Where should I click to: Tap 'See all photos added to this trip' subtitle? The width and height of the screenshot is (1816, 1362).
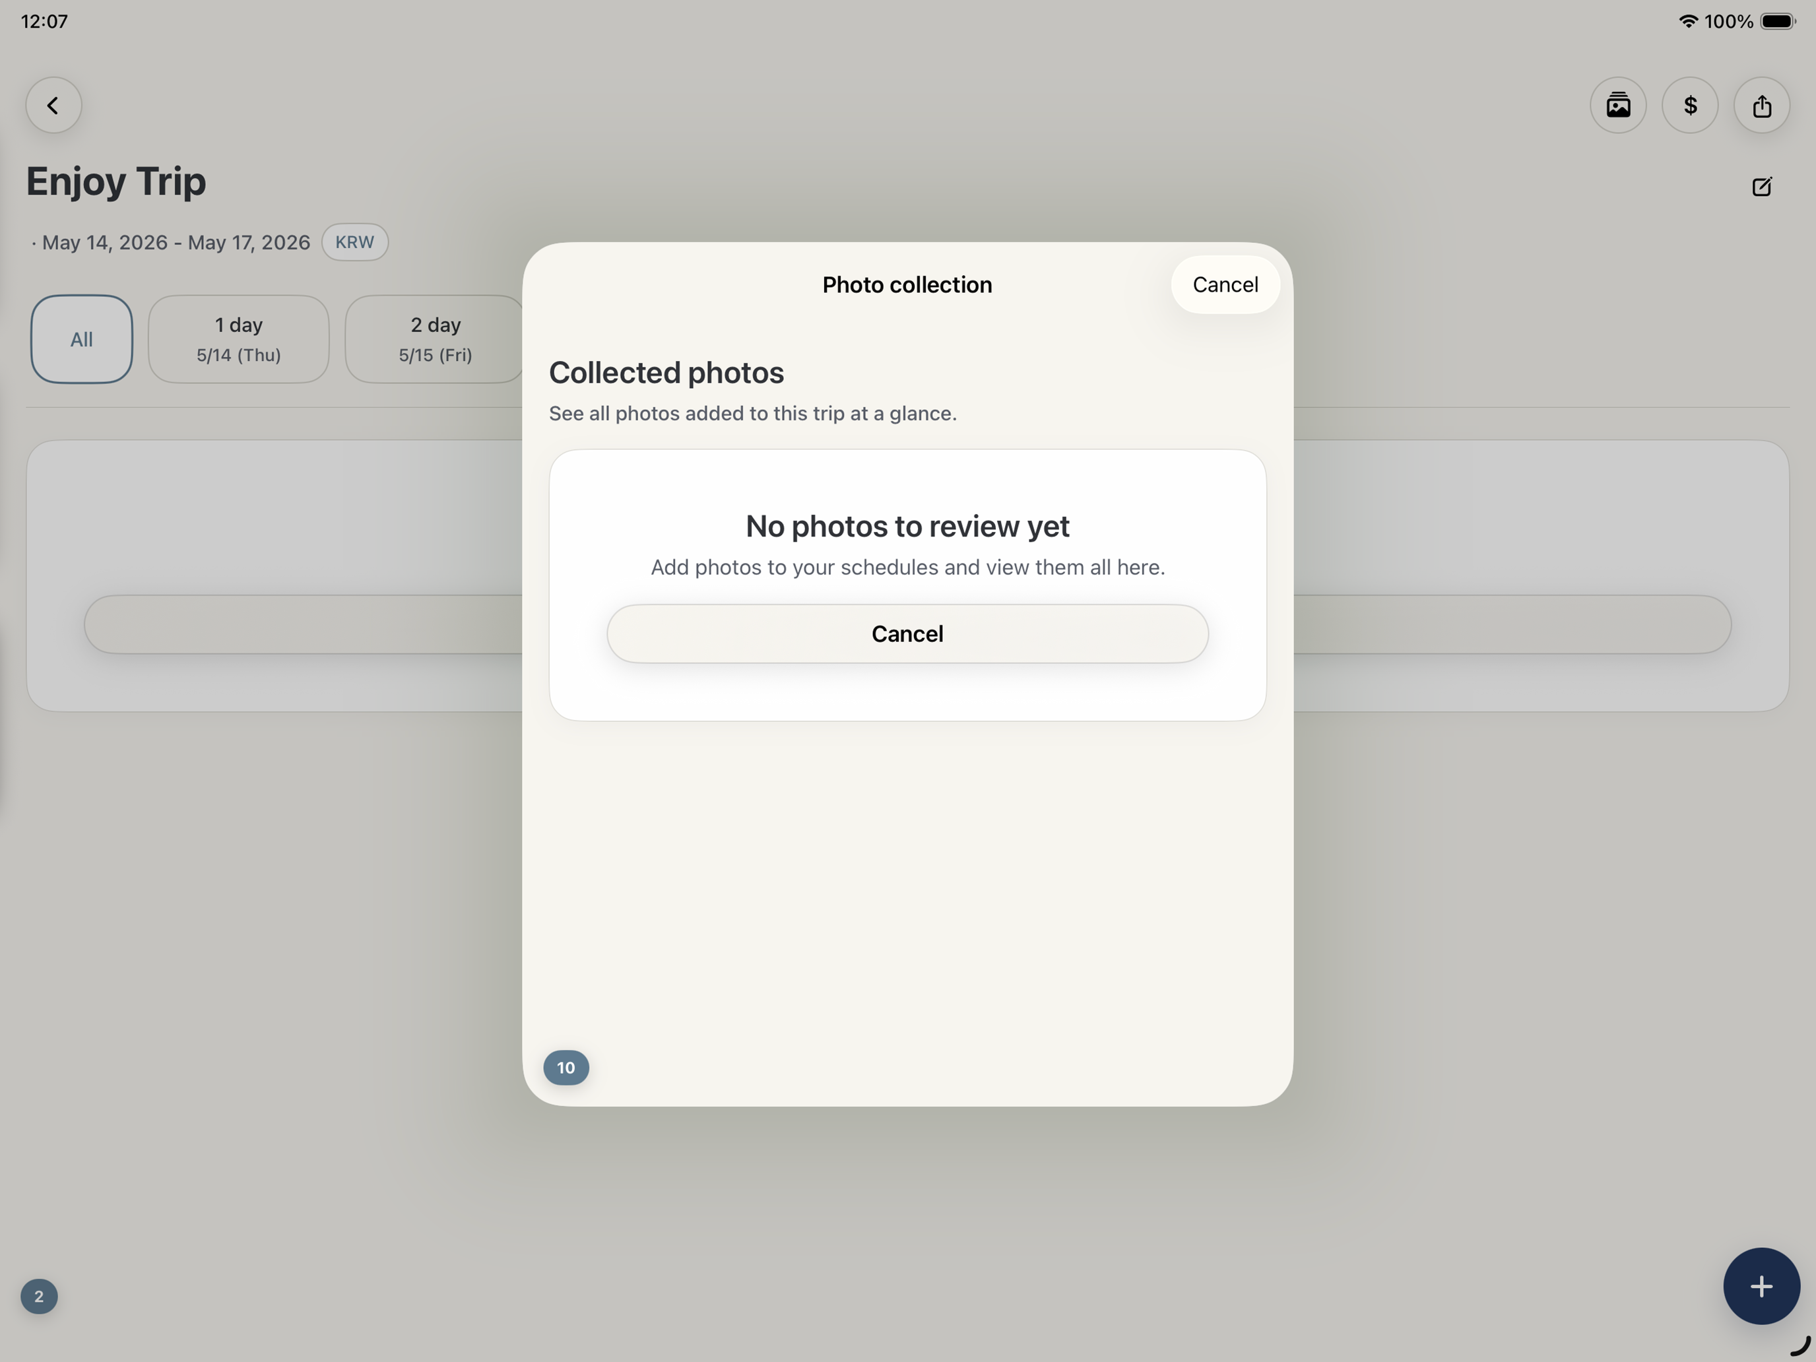[x=752, y=413]
